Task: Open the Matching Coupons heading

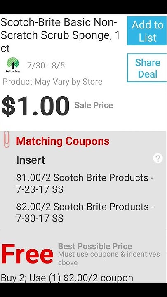Action: [x=63, y=141]
